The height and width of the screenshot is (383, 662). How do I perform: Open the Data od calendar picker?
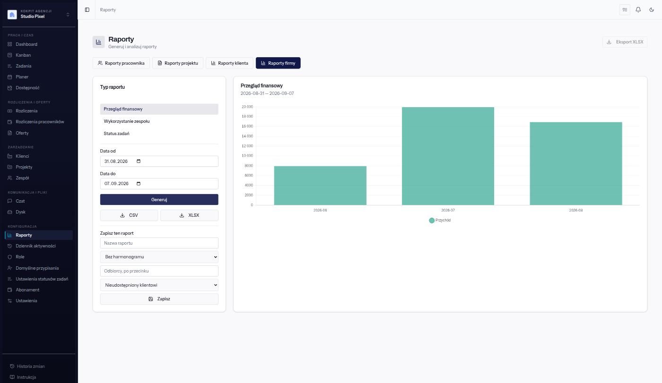[139, 162]
